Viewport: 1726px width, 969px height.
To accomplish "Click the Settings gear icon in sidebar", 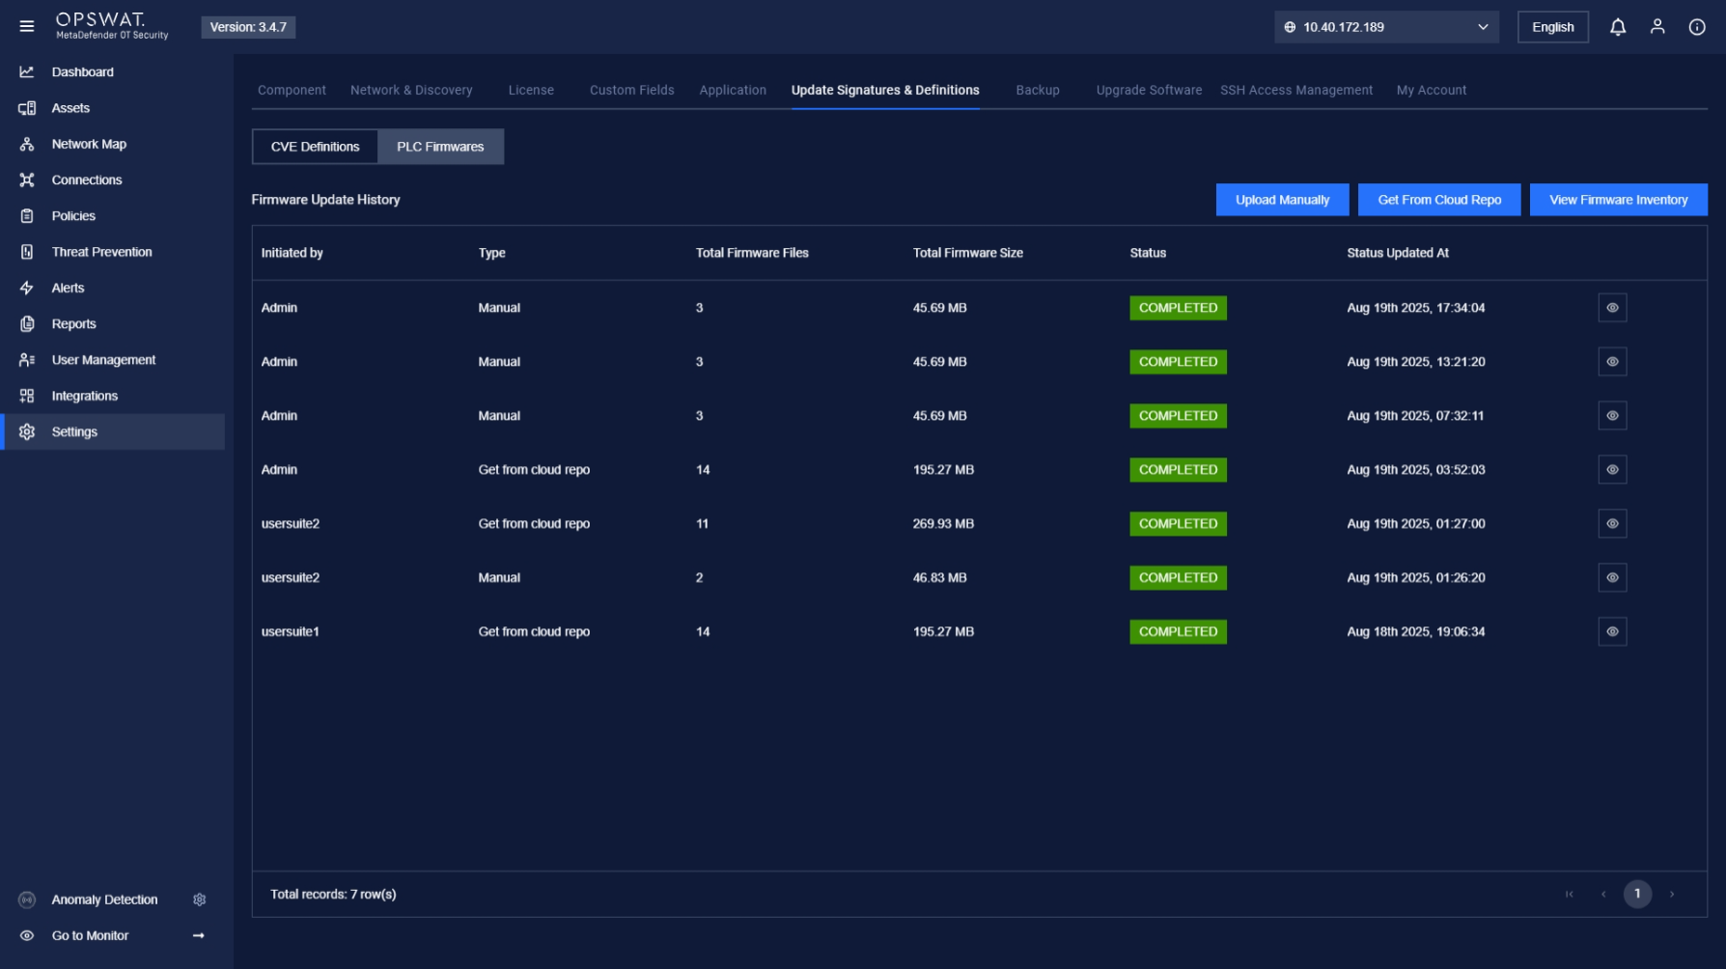I will 27,432.
